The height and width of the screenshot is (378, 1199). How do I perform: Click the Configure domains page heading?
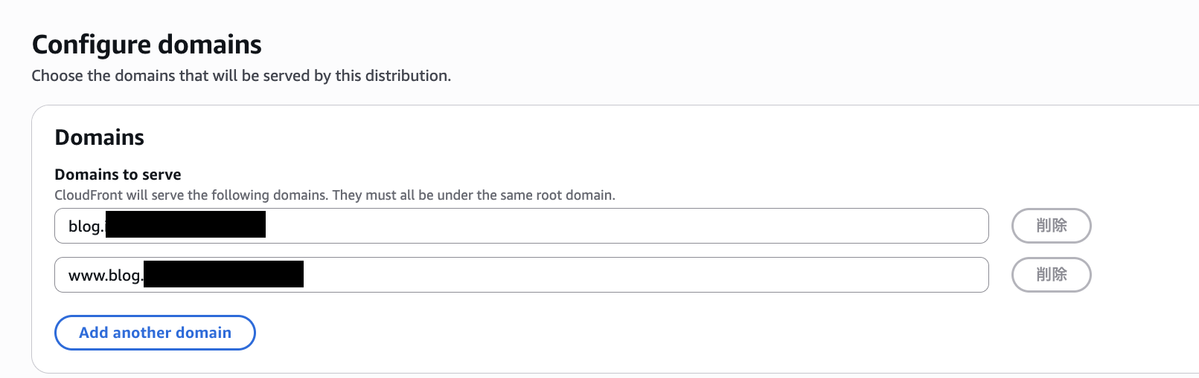click(147, 45)
